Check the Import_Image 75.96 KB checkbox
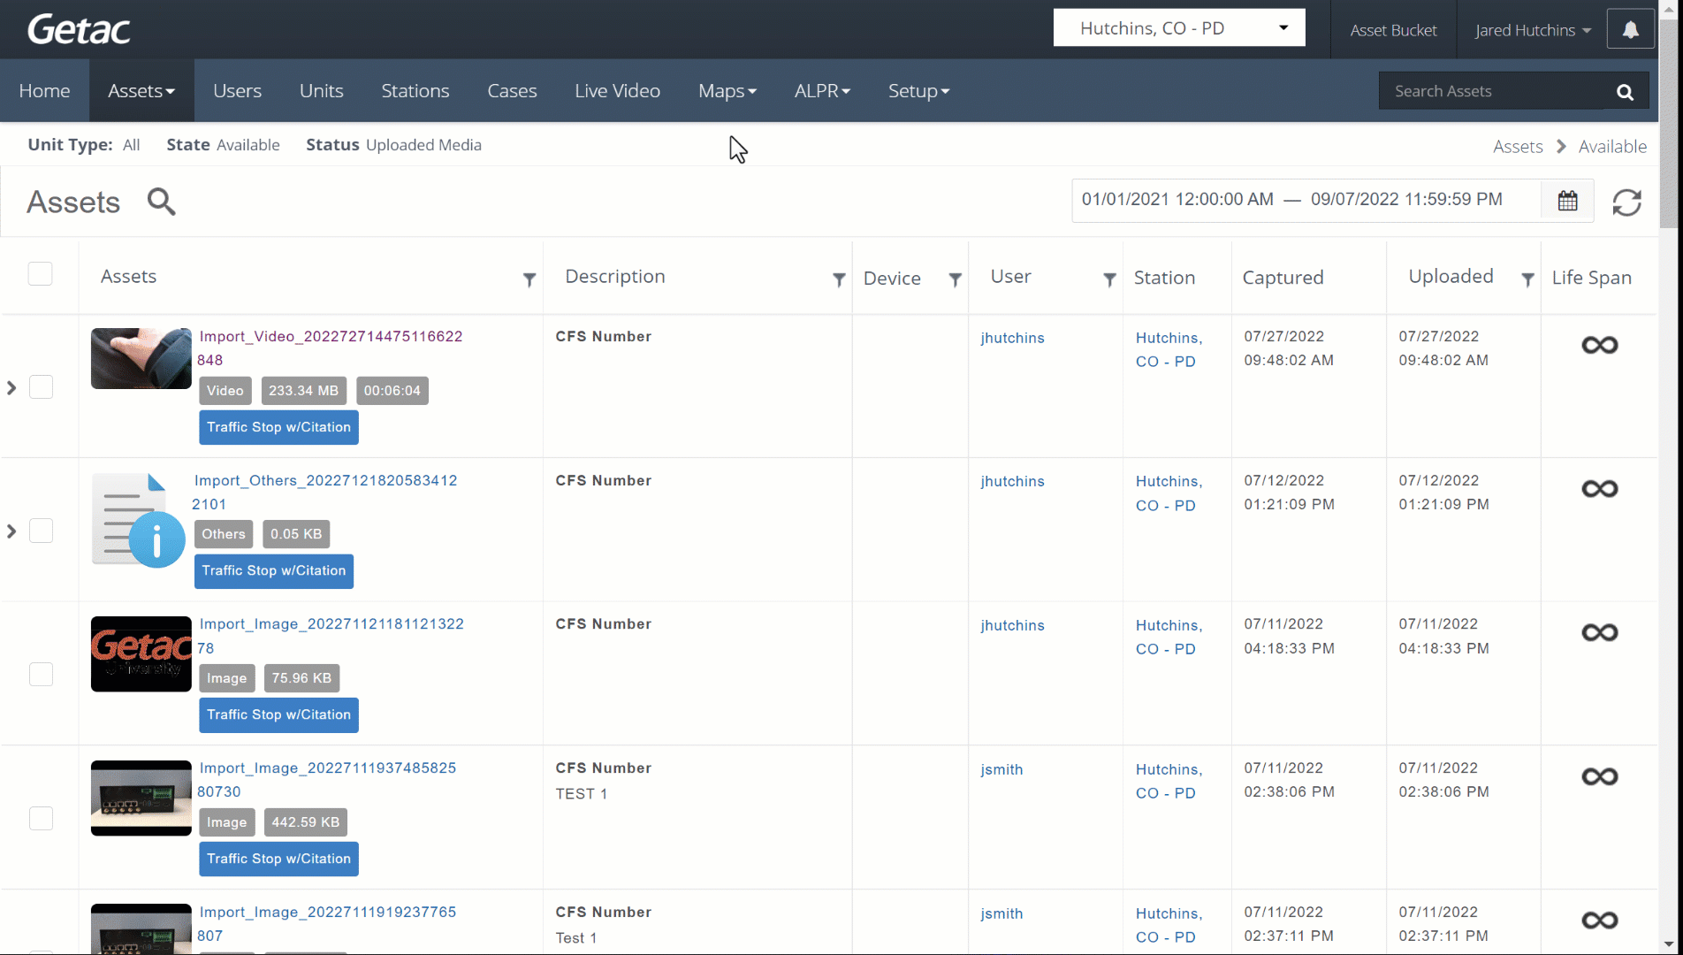Screen dimensions: 1683x955 click(41, 675)
